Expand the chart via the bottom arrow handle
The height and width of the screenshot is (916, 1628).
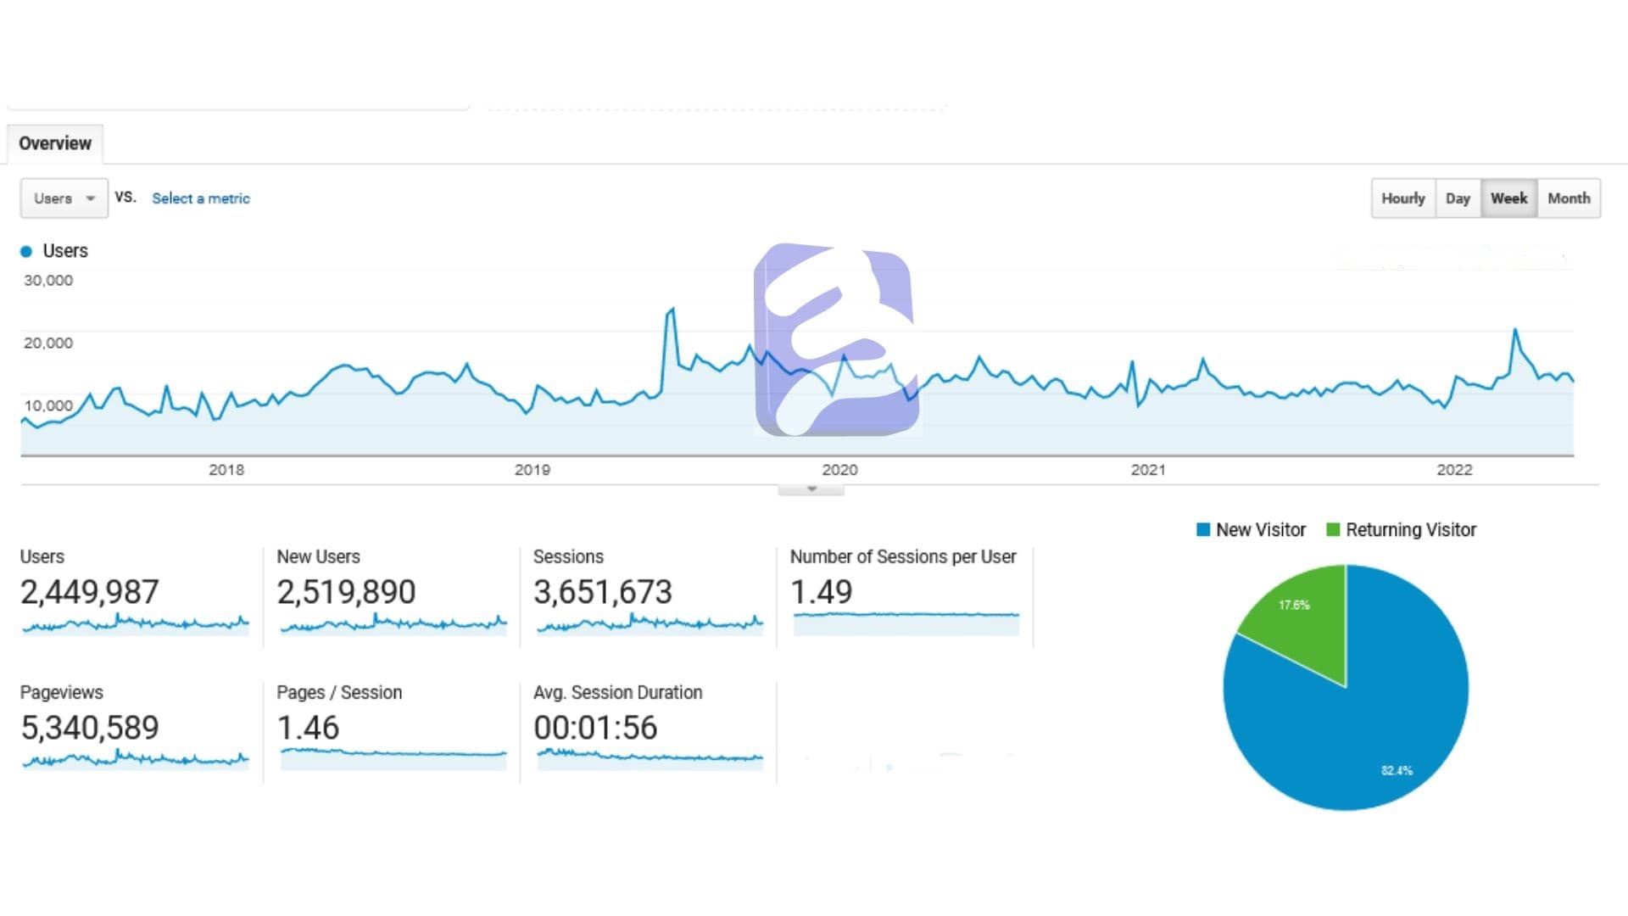tap(811, 489)
